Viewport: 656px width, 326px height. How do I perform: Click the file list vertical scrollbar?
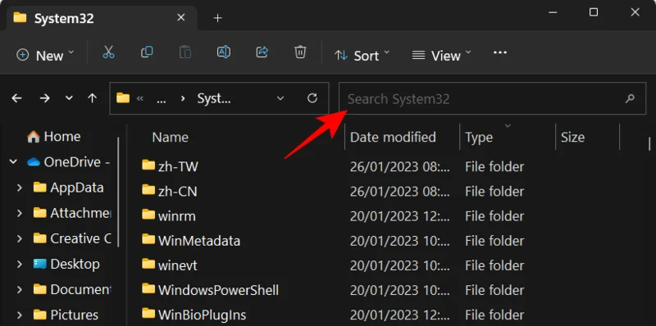coord(649,144)
